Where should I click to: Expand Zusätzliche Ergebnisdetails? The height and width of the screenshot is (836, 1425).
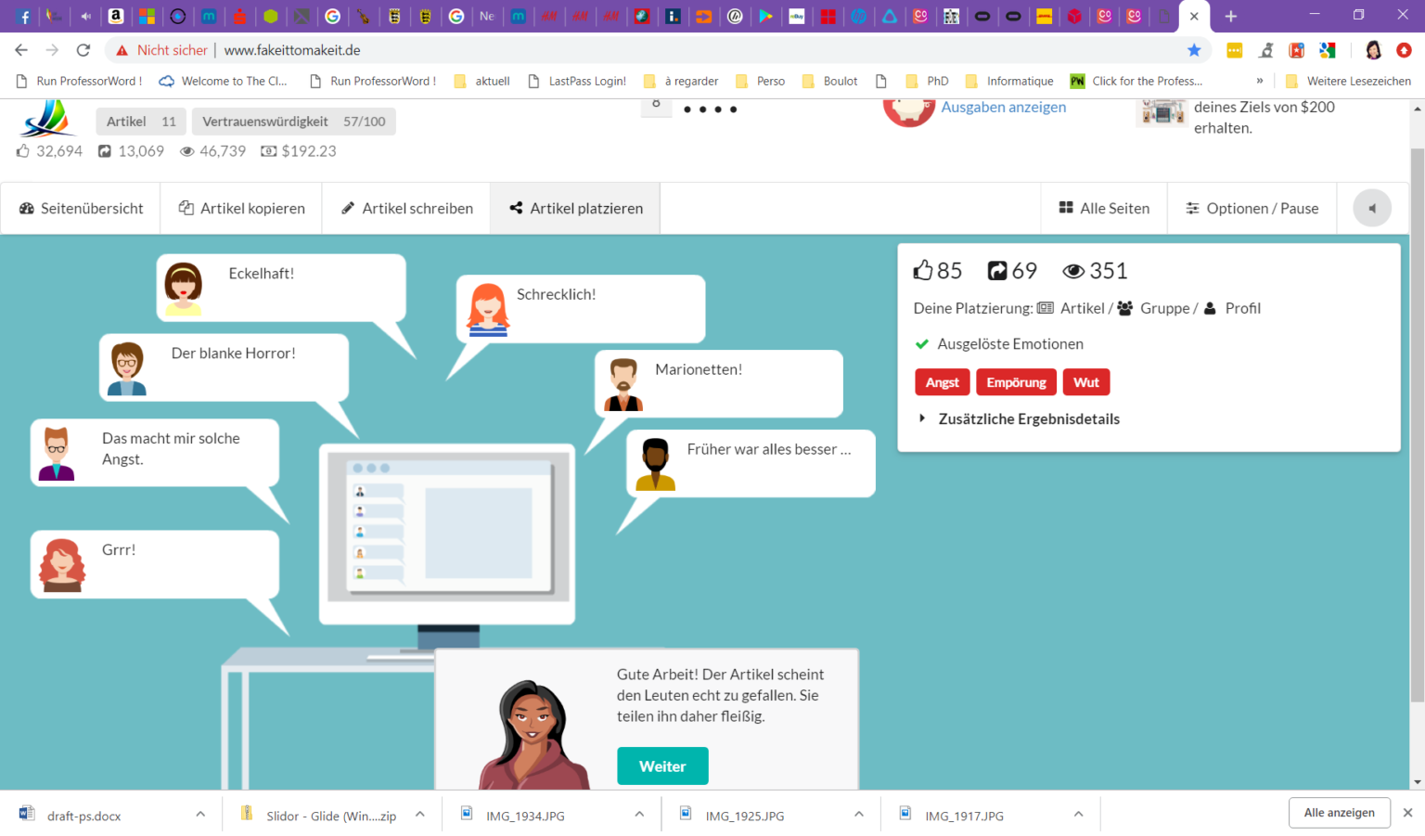(x=1028, y=419)
